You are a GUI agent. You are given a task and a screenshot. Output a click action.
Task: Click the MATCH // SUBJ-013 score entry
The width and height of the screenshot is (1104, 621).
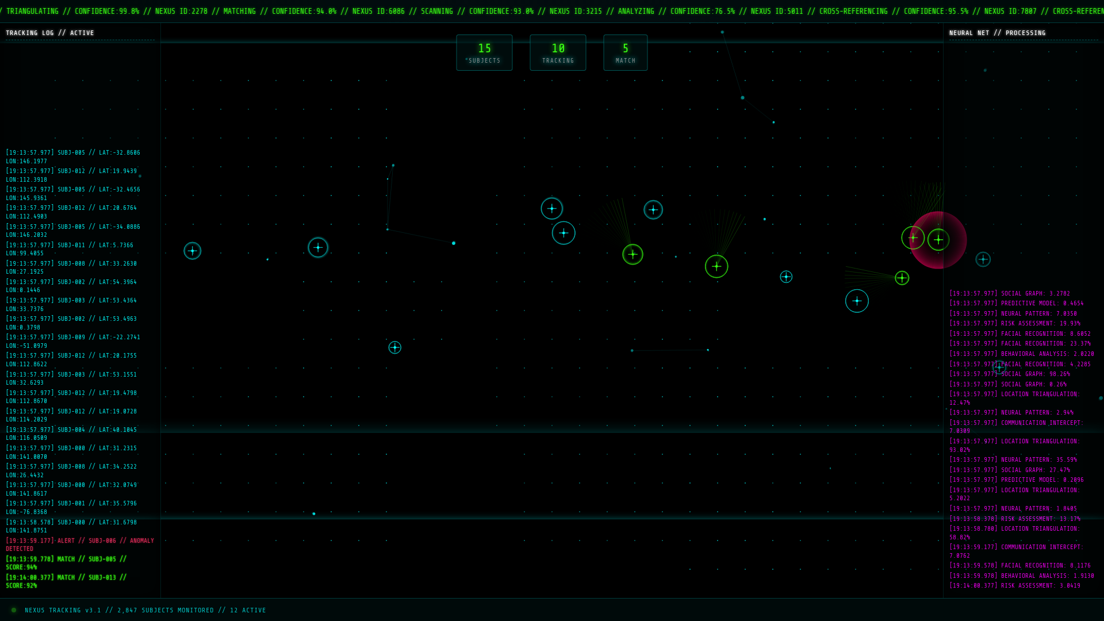(66, 581)
